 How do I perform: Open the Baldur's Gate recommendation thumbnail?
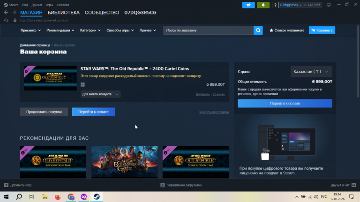point(124,162)
